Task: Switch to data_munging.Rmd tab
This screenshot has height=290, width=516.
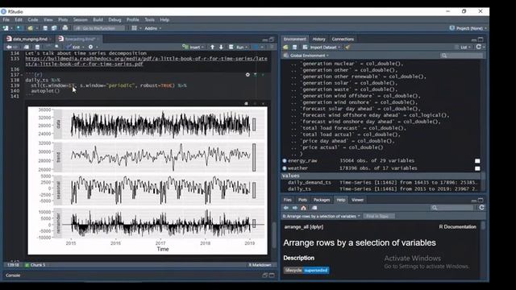Action: tap(30, 39)
